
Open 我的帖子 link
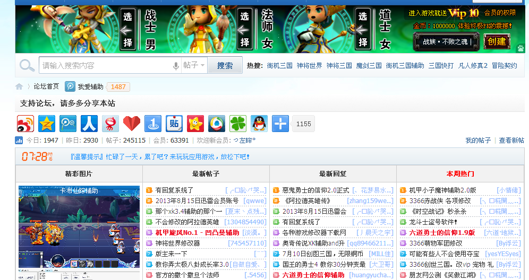click(478, 141)
